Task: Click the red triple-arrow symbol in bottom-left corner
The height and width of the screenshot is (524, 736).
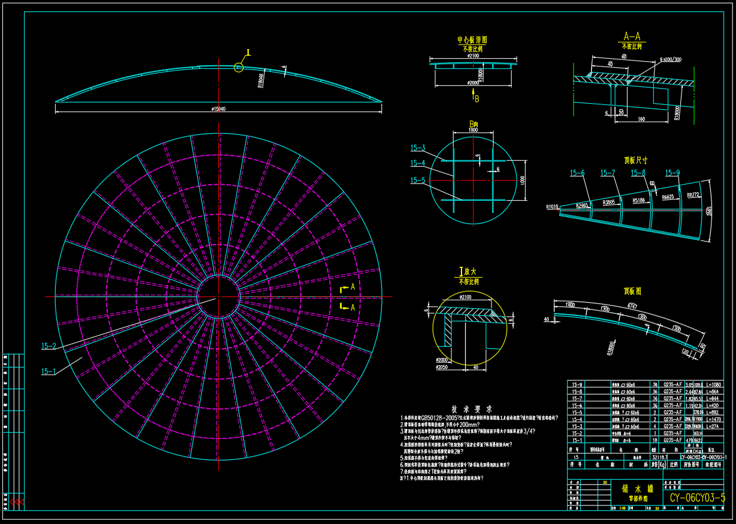Action: (x=17, y=501)
